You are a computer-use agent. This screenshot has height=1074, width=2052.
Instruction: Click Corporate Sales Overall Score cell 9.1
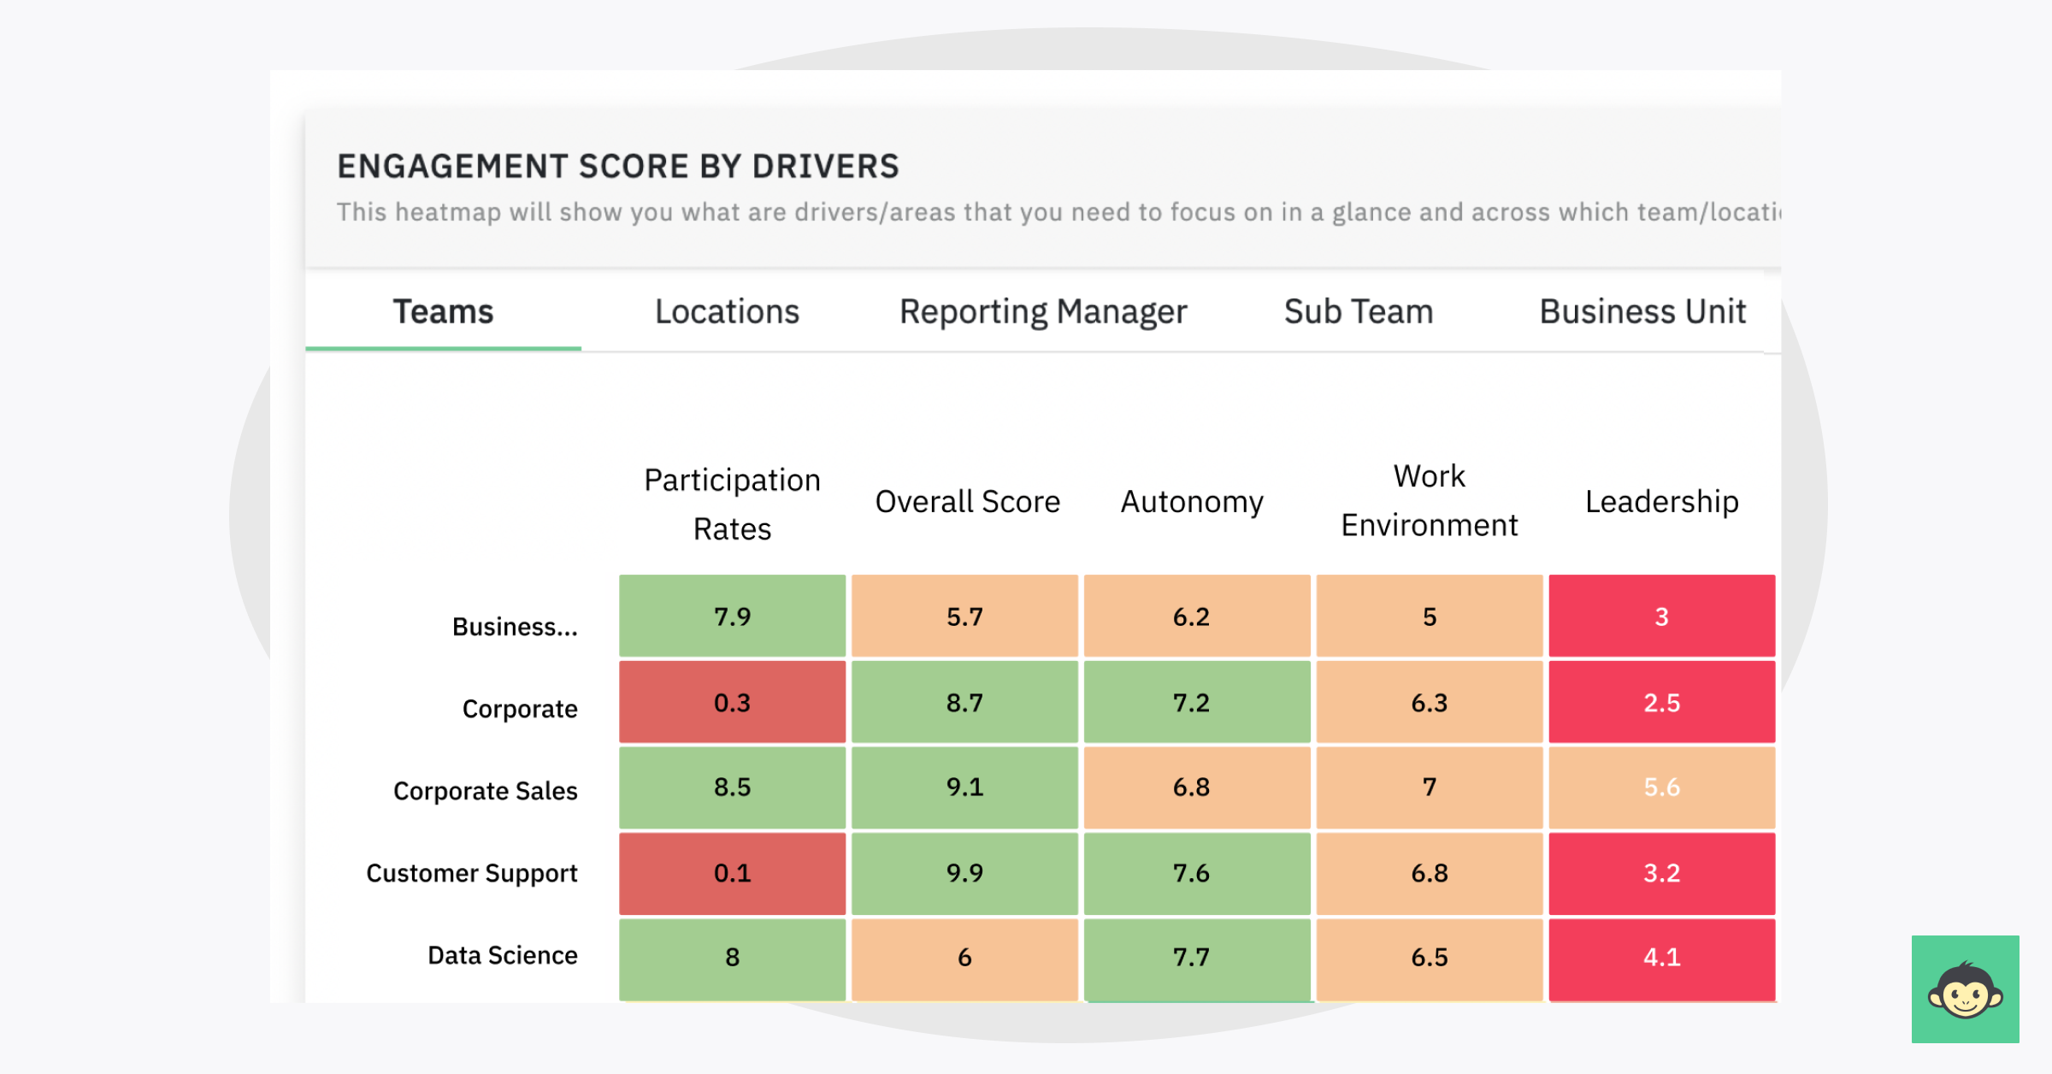964,788
